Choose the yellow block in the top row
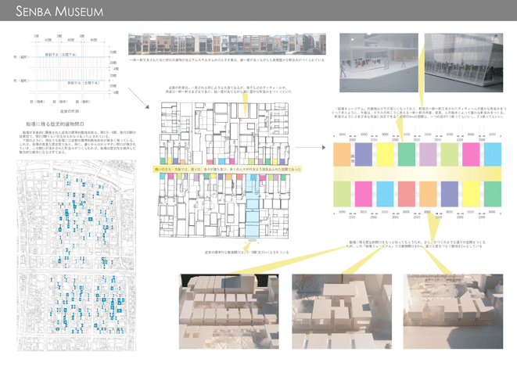Screen dimensions: 517x366 [x=386, y=155]
